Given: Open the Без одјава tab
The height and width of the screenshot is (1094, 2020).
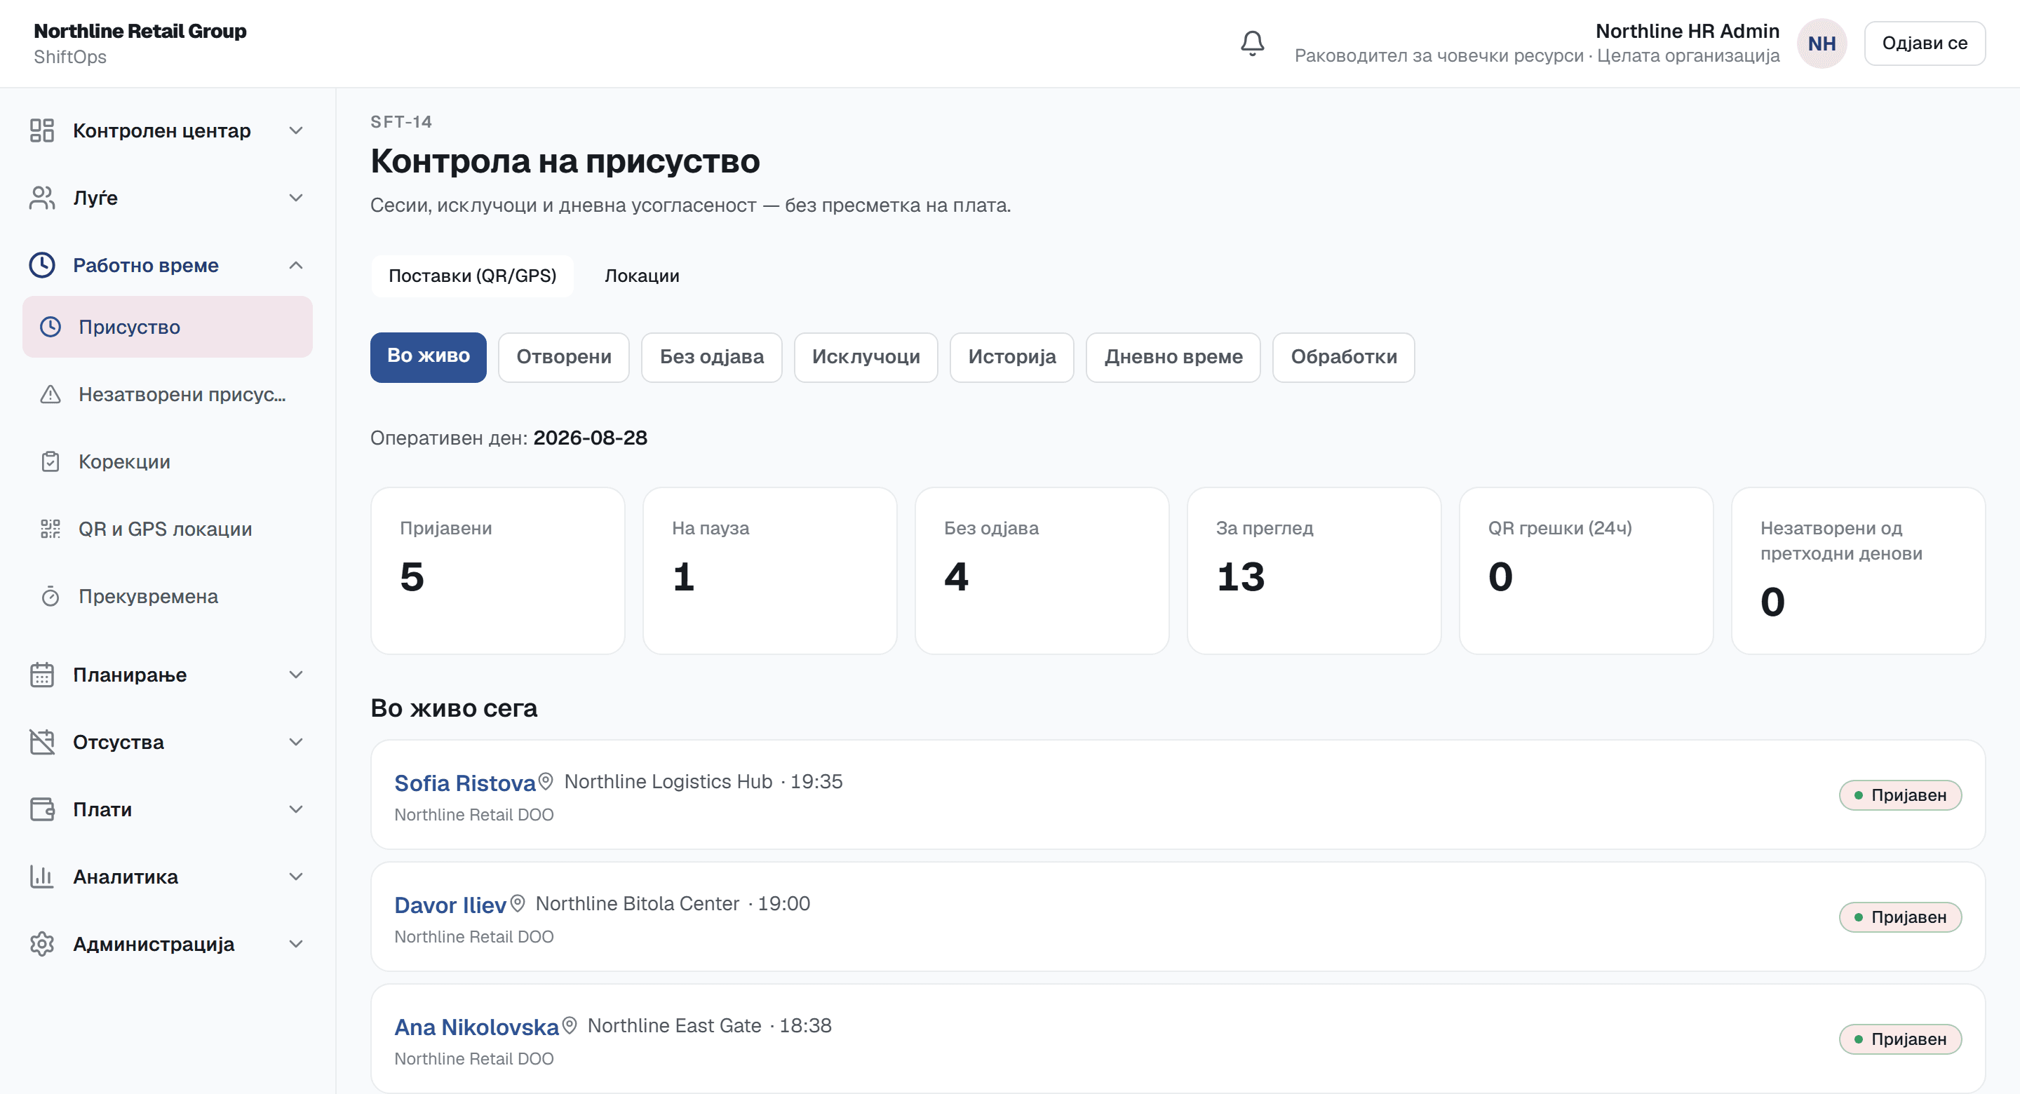Looking at the screenshot, I should [711, 357].
